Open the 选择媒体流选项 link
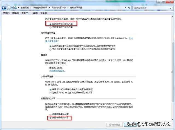Screen dimensions: 175x130 (57, 71)
